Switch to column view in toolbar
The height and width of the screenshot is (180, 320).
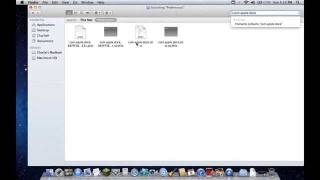click(81, 13)
